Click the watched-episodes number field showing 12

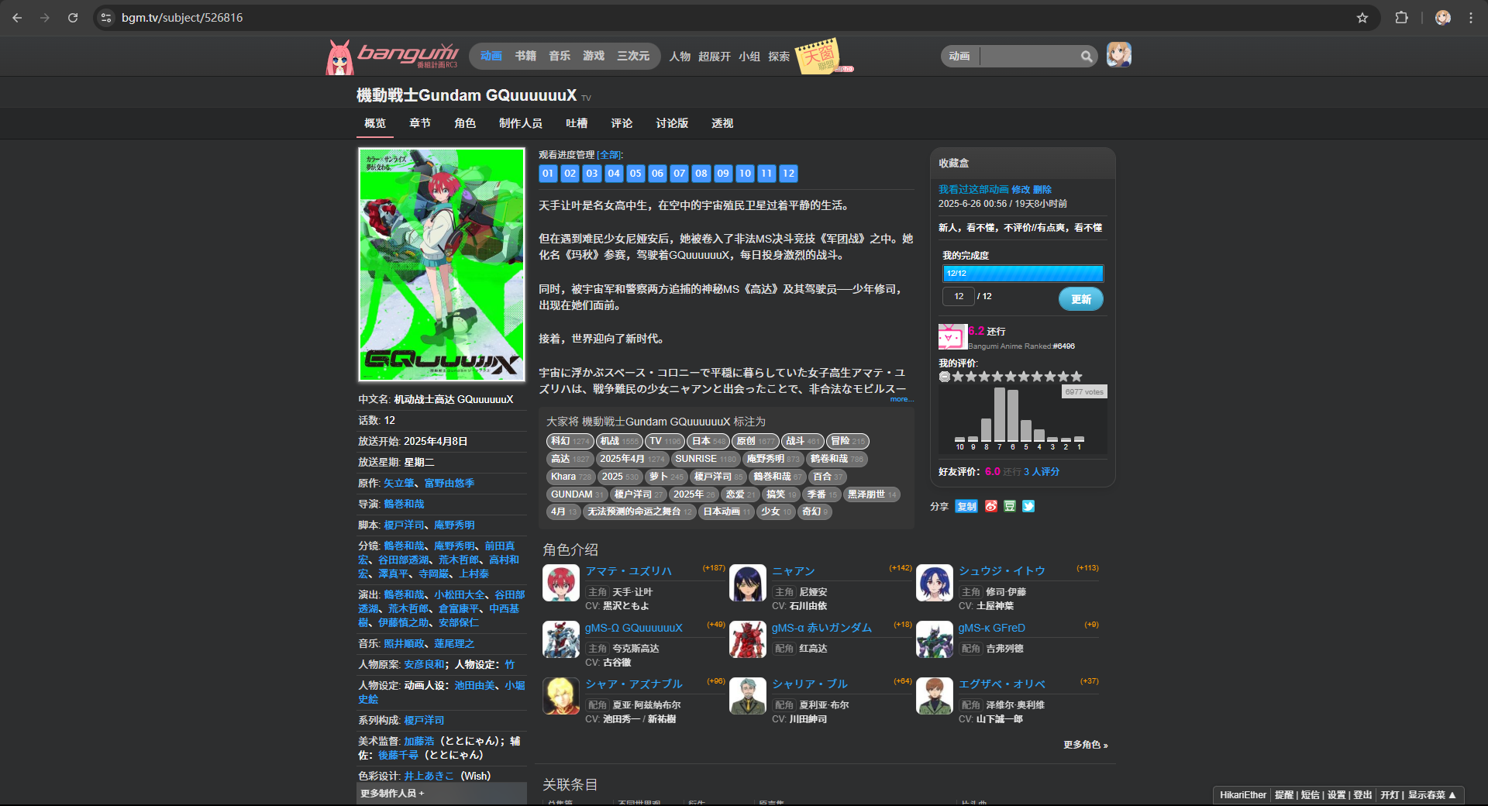point(958,296)
